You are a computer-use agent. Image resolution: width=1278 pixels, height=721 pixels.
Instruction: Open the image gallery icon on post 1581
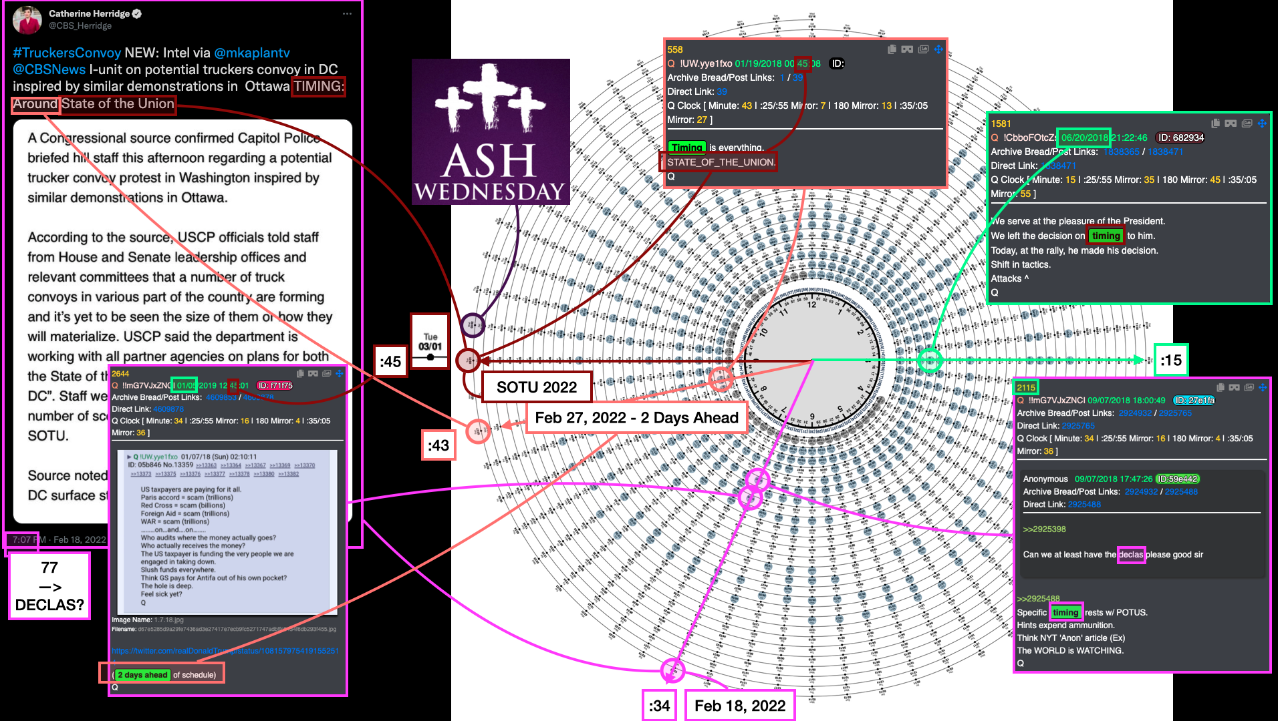tap(1247, 124)
